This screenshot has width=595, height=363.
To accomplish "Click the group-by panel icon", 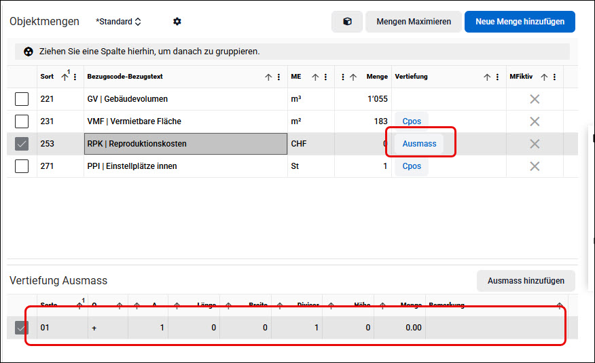I will point(28,52).
